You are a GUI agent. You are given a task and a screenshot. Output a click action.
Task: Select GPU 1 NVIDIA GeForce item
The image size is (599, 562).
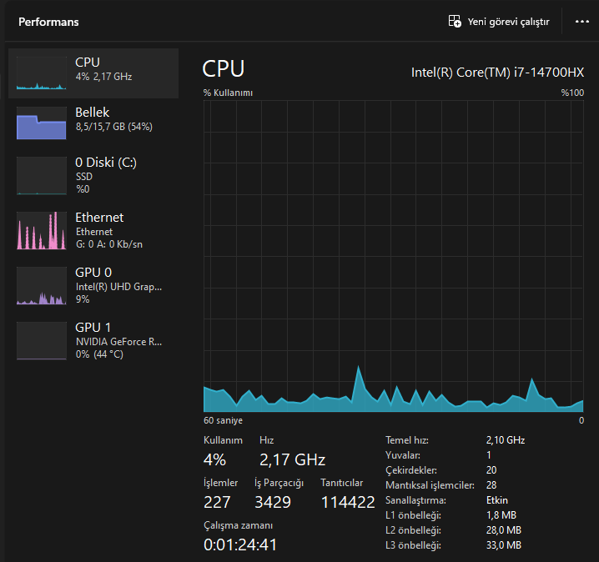pos(93,340)
